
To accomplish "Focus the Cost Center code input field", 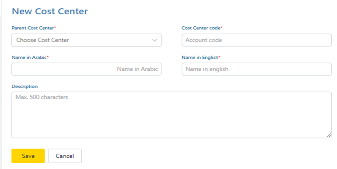I will [256, 40].
